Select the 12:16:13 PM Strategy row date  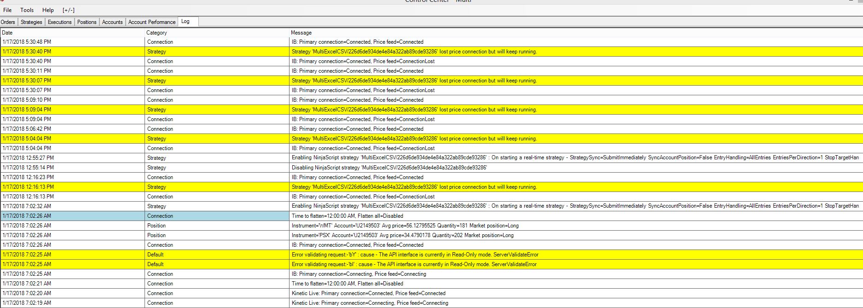point(28,187)
